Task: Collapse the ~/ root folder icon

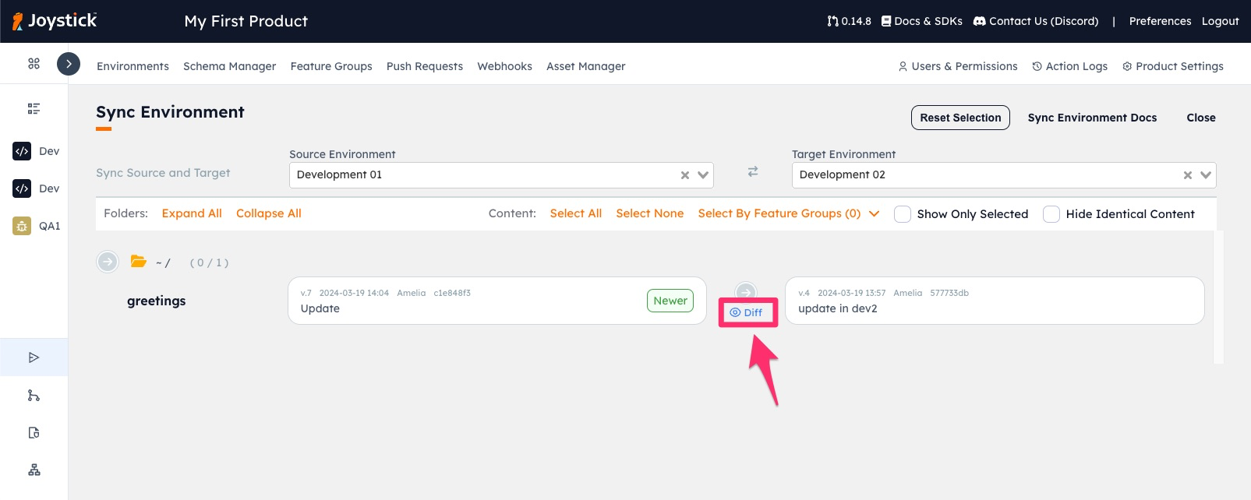Action: (x=139, y=262)
